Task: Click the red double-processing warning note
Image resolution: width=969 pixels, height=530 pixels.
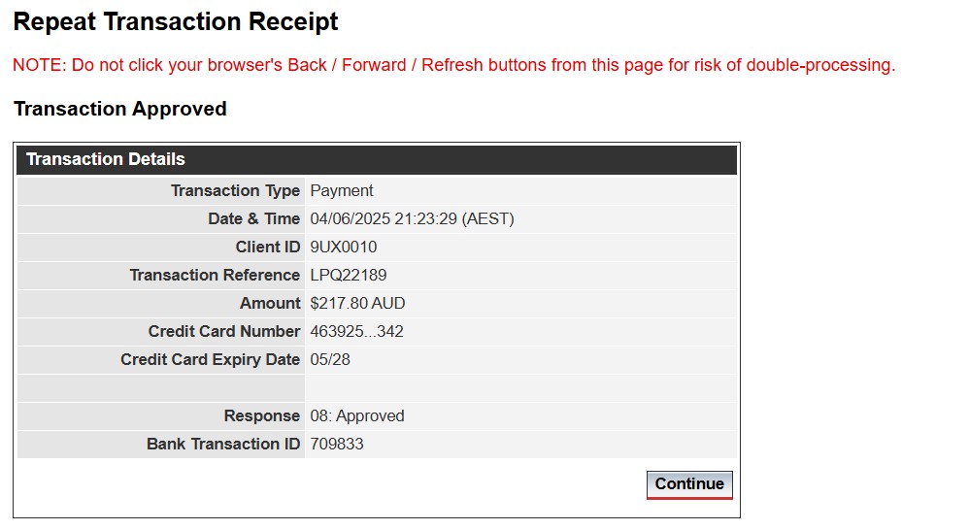Action: coord(453,65)
